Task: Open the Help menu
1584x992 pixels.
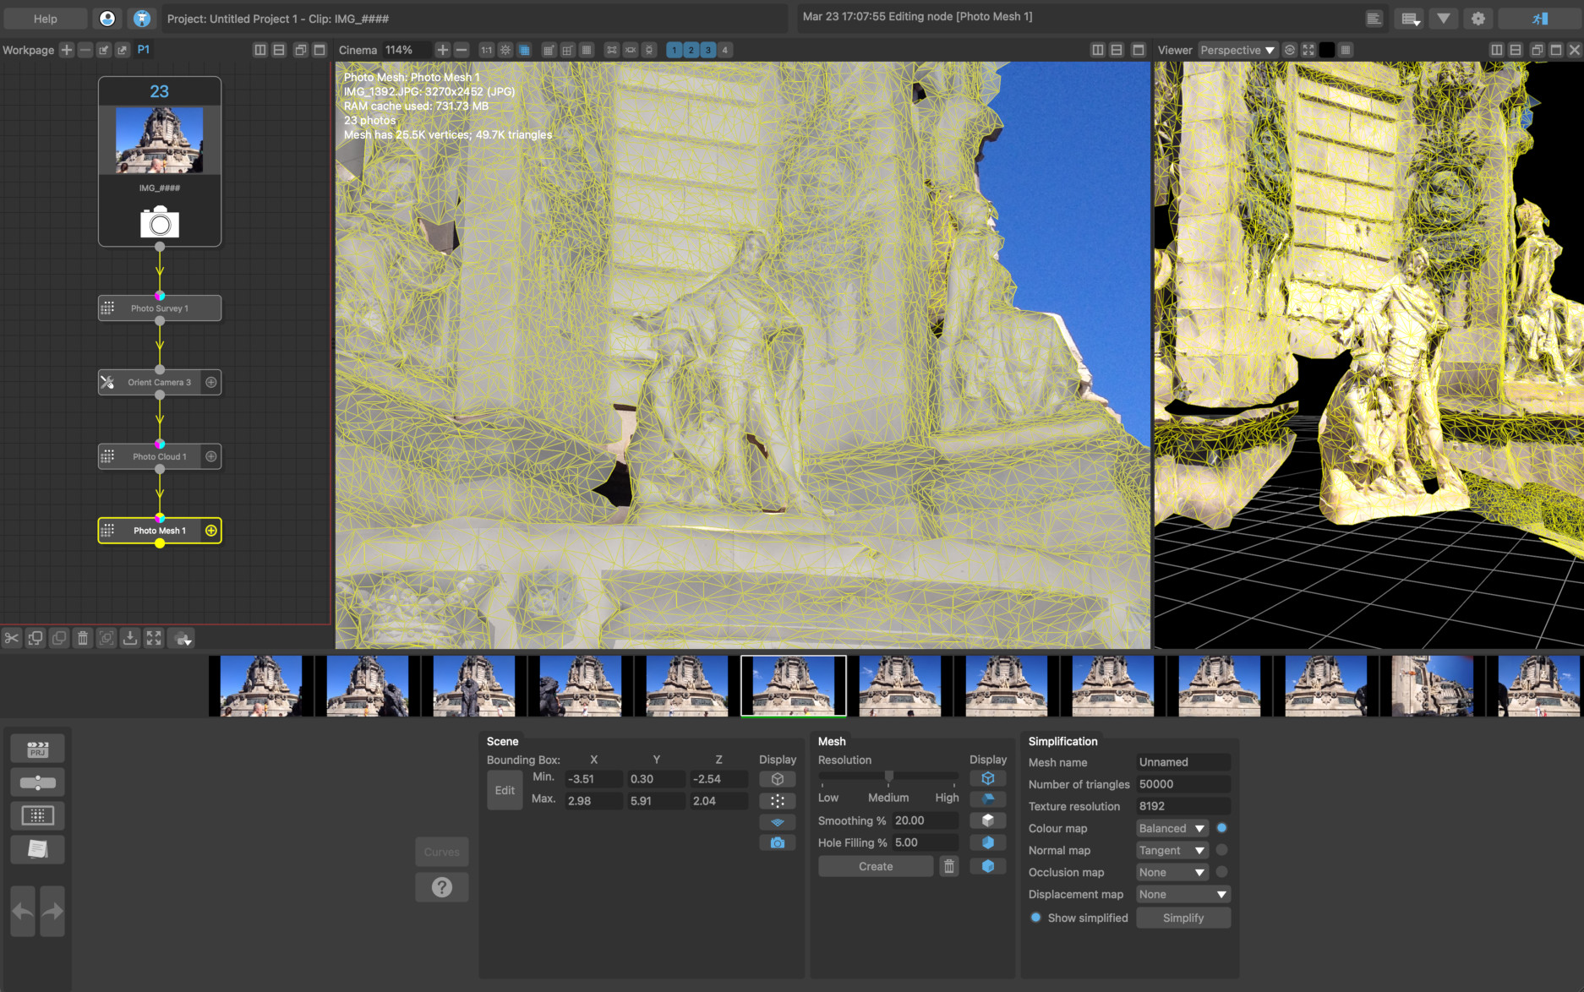Action: (x=45, y=19)
